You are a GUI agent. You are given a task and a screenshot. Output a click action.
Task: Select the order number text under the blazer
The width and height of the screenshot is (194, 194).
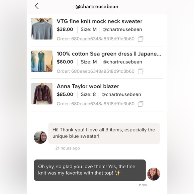[x=96, y=104]
